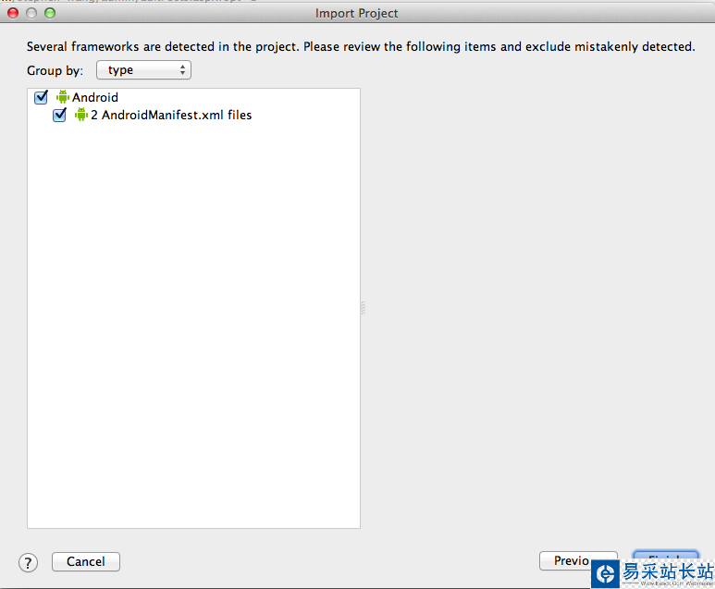The width and height of the screenshot is (715, 589).
Task: Click the Group by label
Action: [55, 70]
